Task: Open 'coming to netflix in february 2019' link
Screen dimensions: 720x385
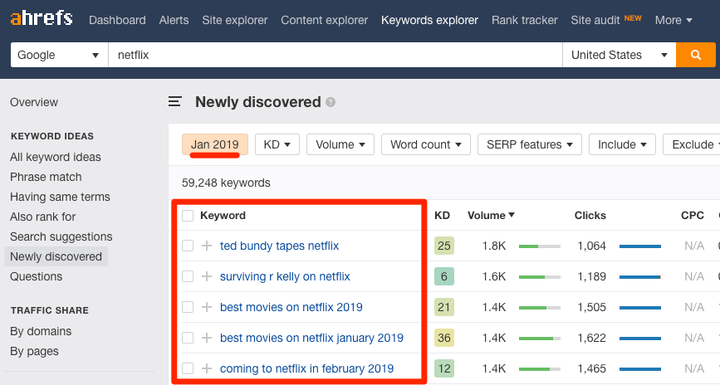Action: pos(306,368)
